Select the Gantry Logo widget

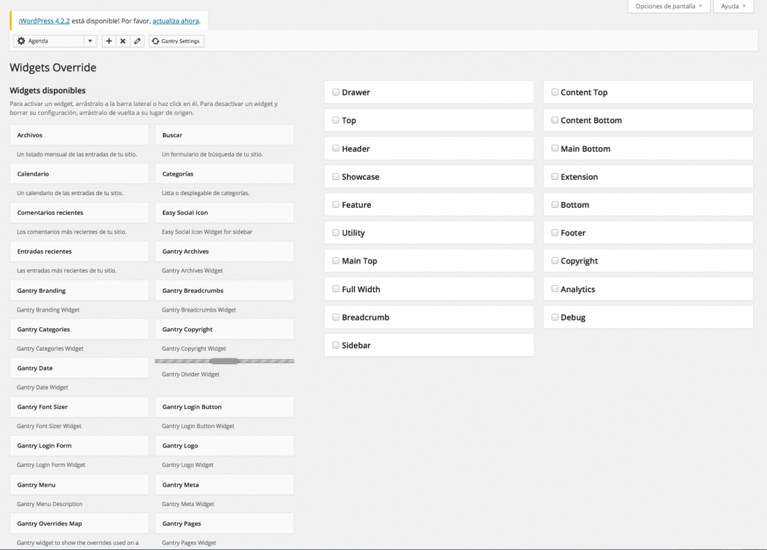225,445
